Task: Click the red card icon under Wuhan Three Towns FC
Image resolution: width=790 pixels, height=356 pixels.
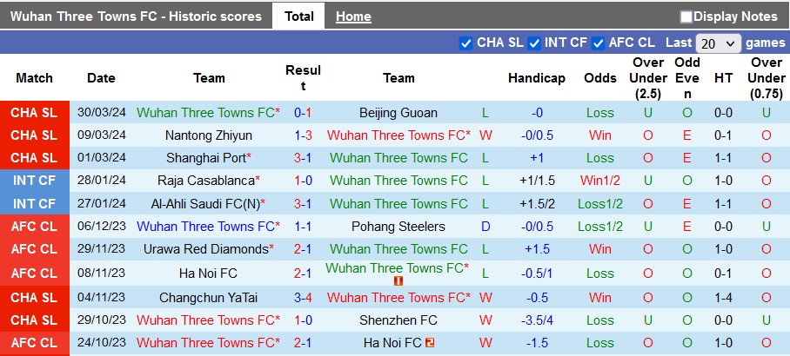Action: point(398,281)
